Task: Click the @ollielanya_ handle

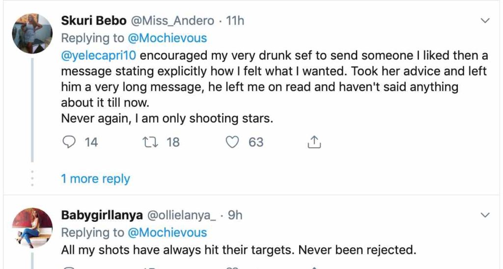Action: click(x=182, y=215)
